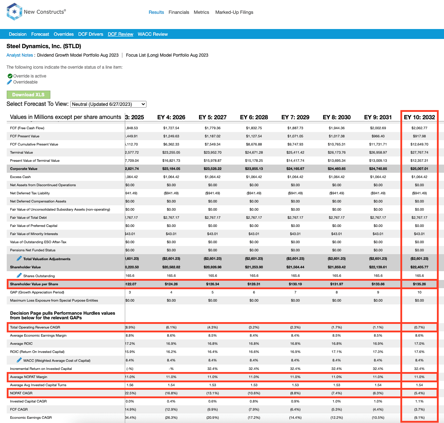The image size is (444, 423).
Task: Click the 'Average NOPAT Margin' row label
Action: tap(29, 377)
